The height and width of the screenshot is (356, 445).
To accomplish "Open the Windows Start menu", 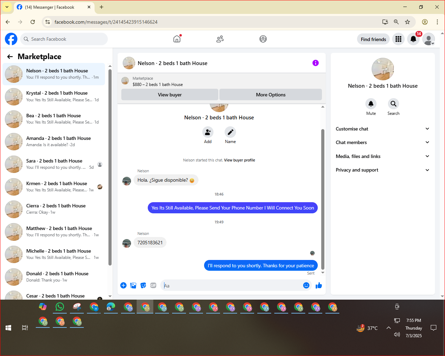I will [x=8, y=328].
